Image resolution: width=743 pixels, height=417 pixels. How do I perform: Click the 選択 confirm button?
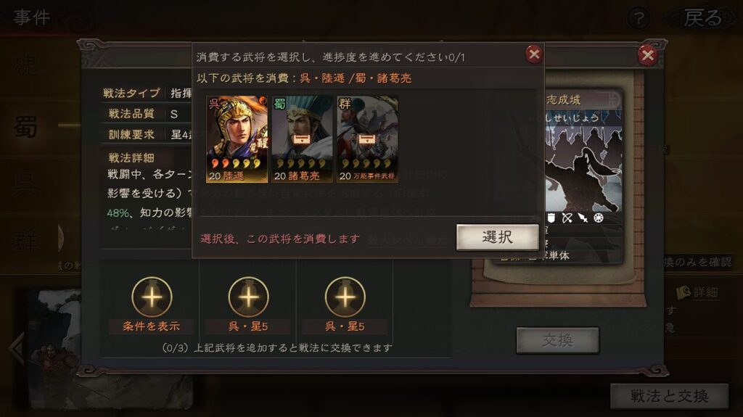(498, 237)
